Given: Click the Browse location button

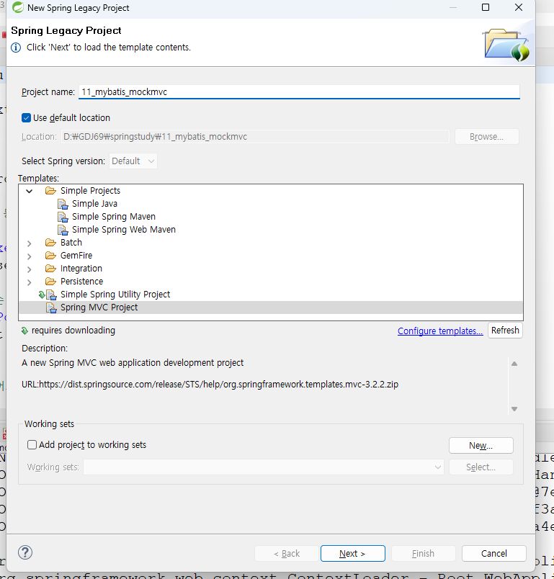Looking at the screenshot, I should click(487, 137).
